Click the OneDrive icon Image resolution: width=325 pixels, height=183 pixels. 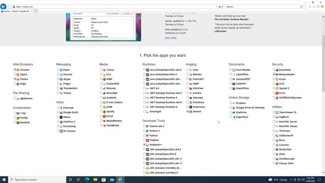tap(234, 112)
